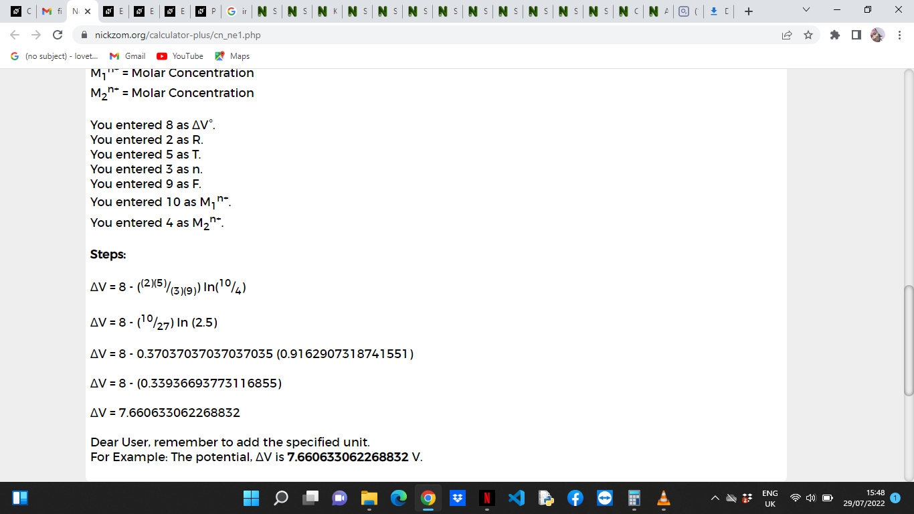Viewport: 914px width, 514px height.
Task: Open the "(no subject) - lovet..." bookmark
Action: click(x=54, y=56)
